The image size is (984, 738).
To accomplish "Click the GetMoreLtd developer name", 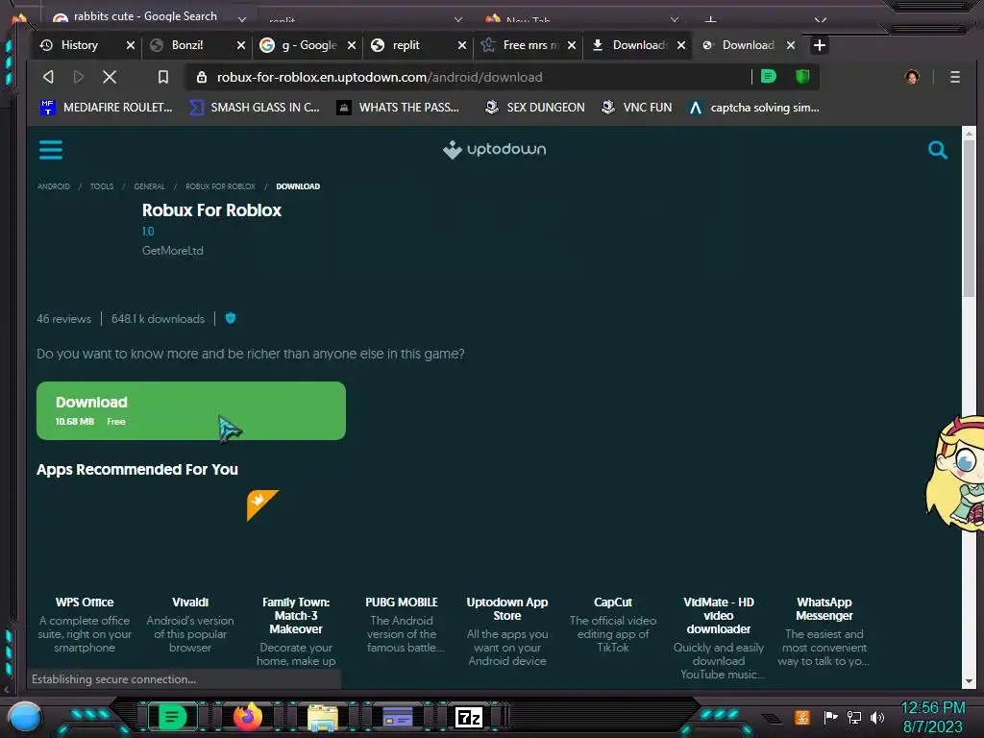I will tap(173, 251).
